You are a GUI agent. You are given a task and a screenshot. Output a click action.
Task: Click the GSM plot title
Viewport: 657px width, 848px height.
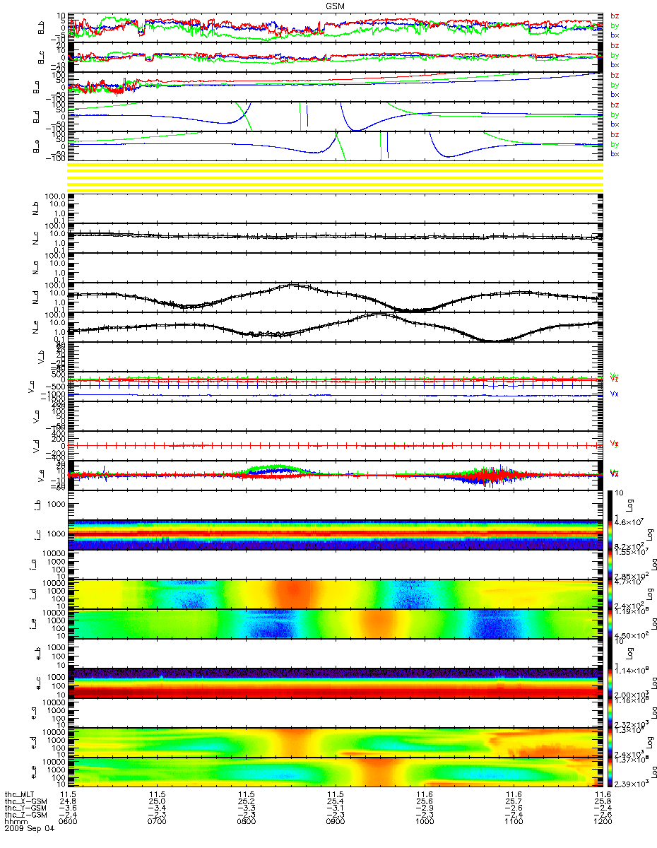[336, 5]
